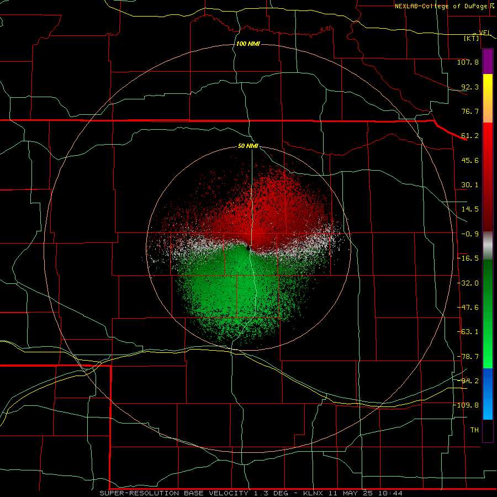
Task: Click the yellow-orange segment of the color bar
Action: (x=488, y=98)
